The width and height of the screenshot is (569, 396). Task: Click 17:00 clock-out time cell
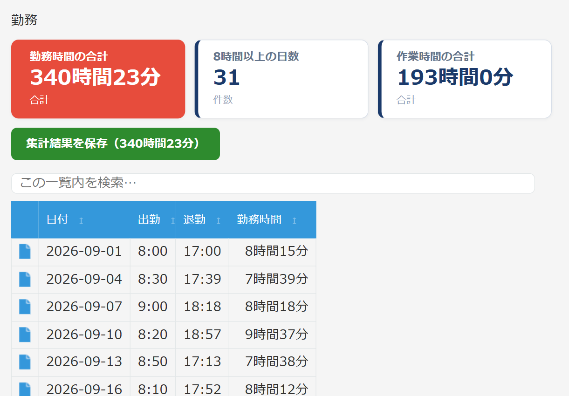pos(202,252)
